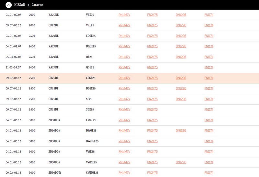Click the Caravan breadcrumb label

(38, 5)
